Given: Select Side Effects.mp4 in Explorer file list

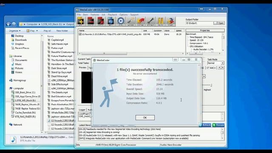Looking at the screenshot, I should (59, 84).
